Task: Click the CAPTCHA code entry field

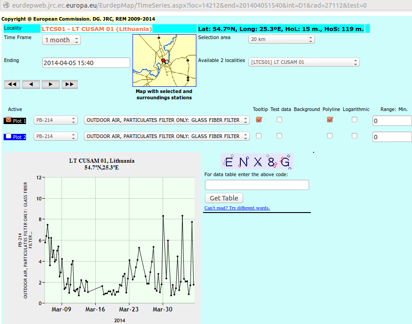Action: click(257, 185)
